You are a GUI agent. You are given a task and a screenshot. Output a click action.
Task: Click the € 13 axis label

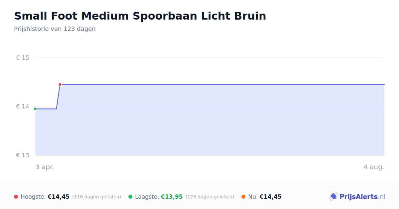pyautogui.click(x=23, y=155)
